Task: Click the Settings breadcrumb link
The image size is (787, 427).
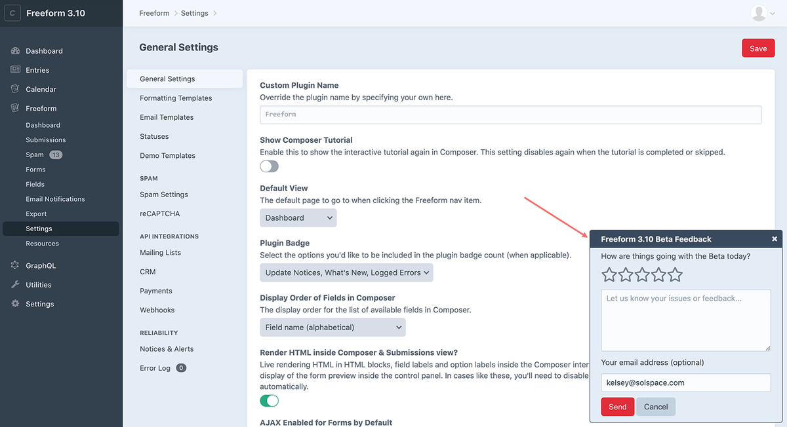Action: tap(195, 13)
